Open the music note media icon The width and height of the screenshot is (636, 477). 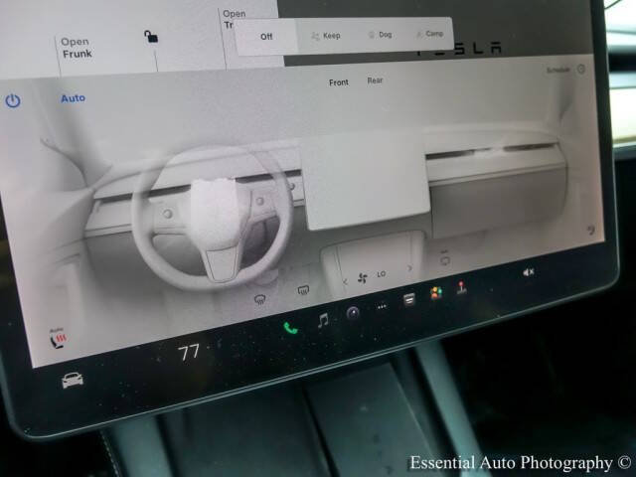click(x=323, y=320)
